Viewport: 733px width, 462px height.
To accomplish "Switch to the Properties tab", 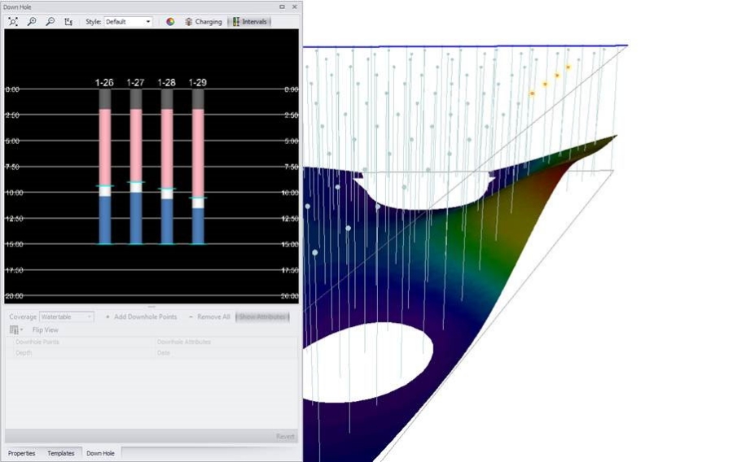I will tap(22, 453).
